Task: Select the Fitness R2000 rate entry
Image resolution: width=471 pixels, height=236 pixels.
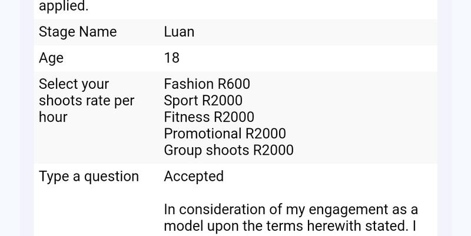Action: point(209,117)
